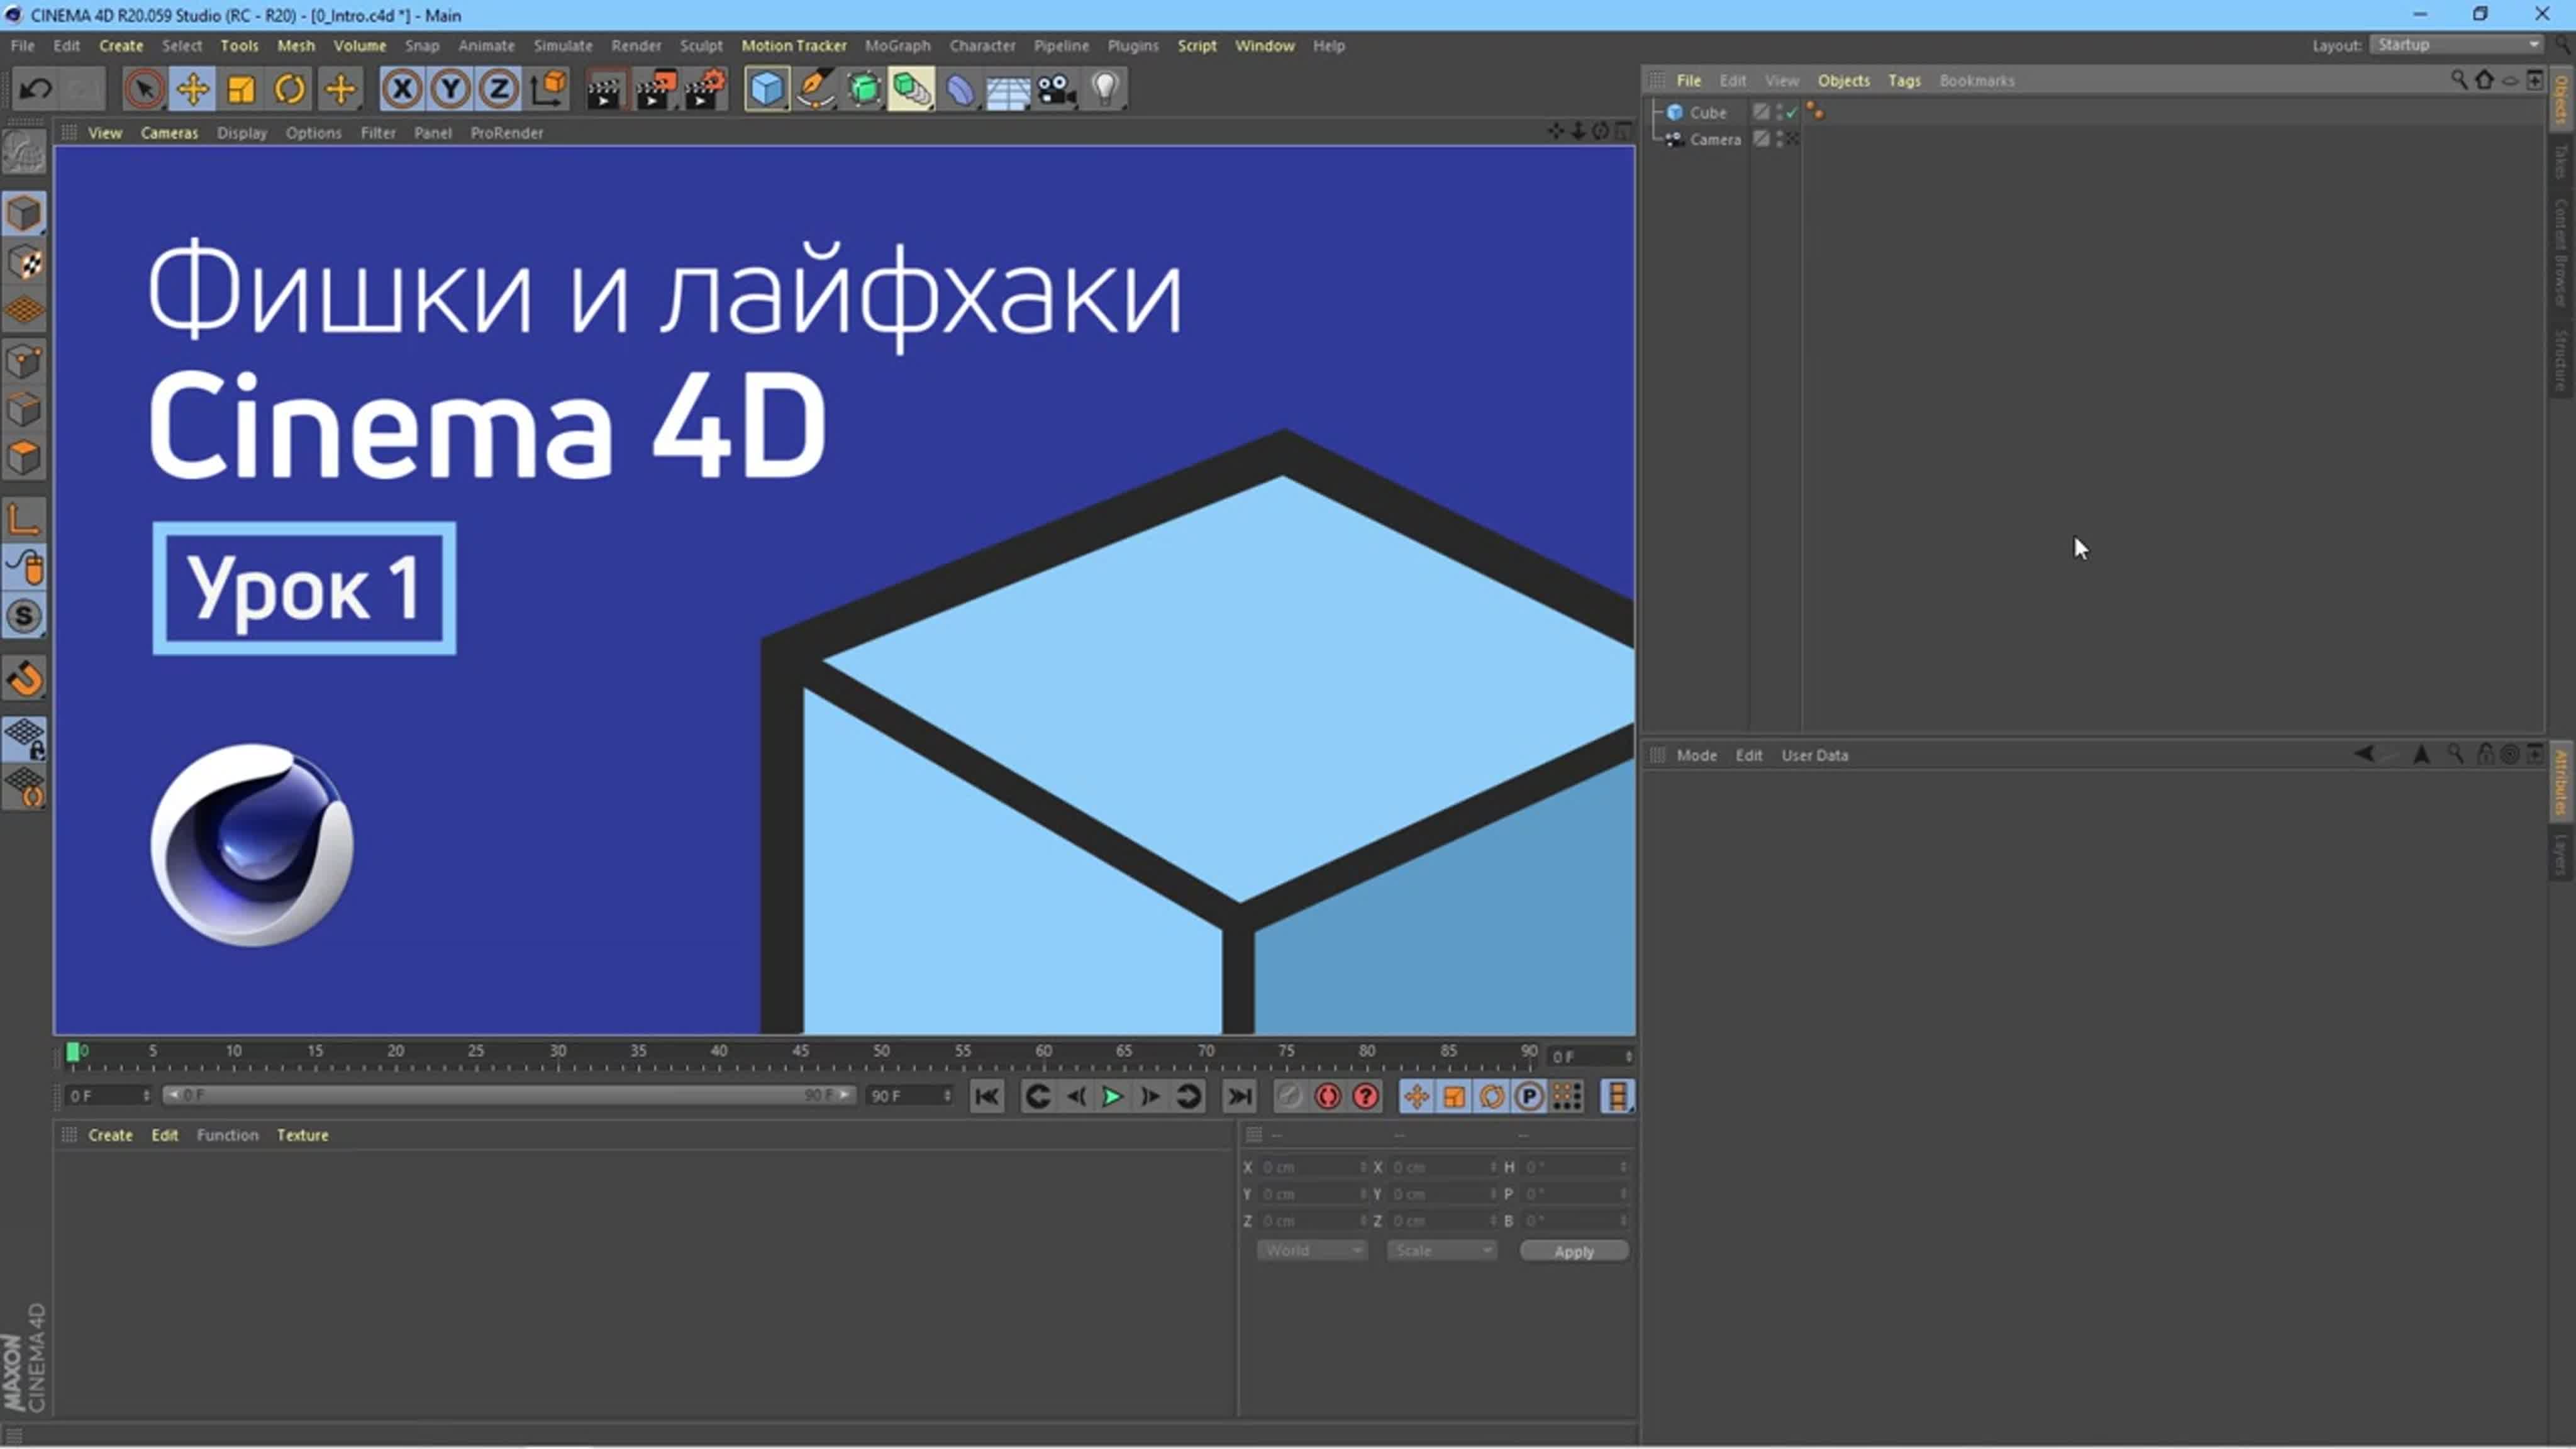Click Make Editable icon in left sidebar
2576x1449 pixels.
coord(24,153)
